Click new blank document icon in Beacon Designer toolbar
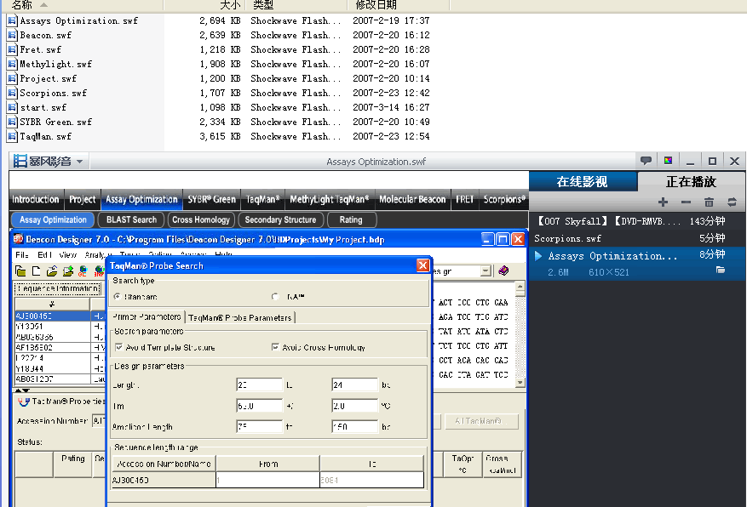 point(37,271)
